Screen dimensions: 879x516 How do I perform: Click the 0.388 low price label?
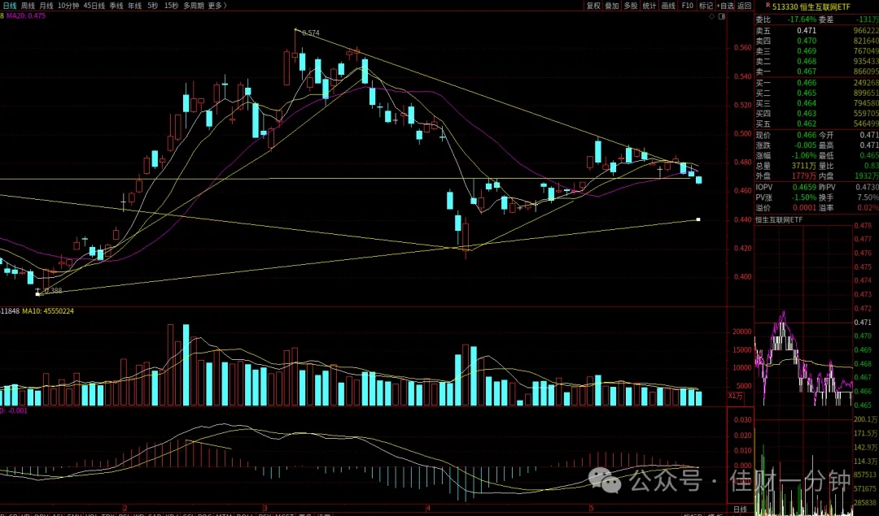click(x=53, y=290)
